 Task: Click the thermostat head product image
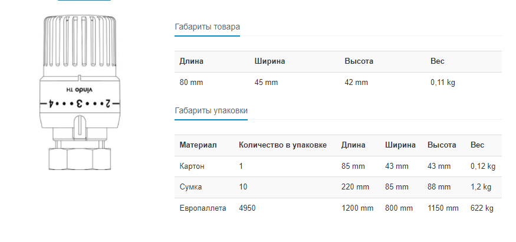[80, 93]
